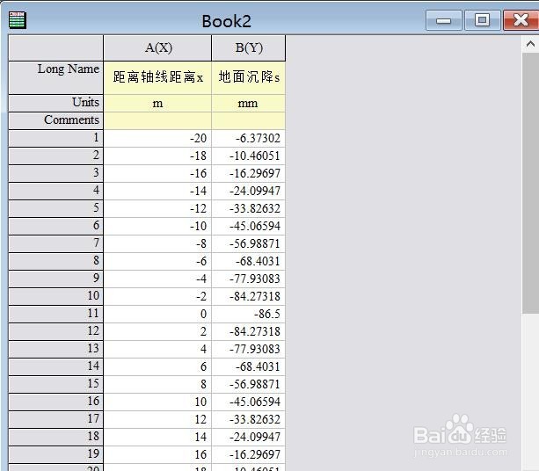Viewport: 539px width, 471px height.
Task: Click cell -56.98871 in row 15
Action: pyautogui.click(x=249, y=384)
